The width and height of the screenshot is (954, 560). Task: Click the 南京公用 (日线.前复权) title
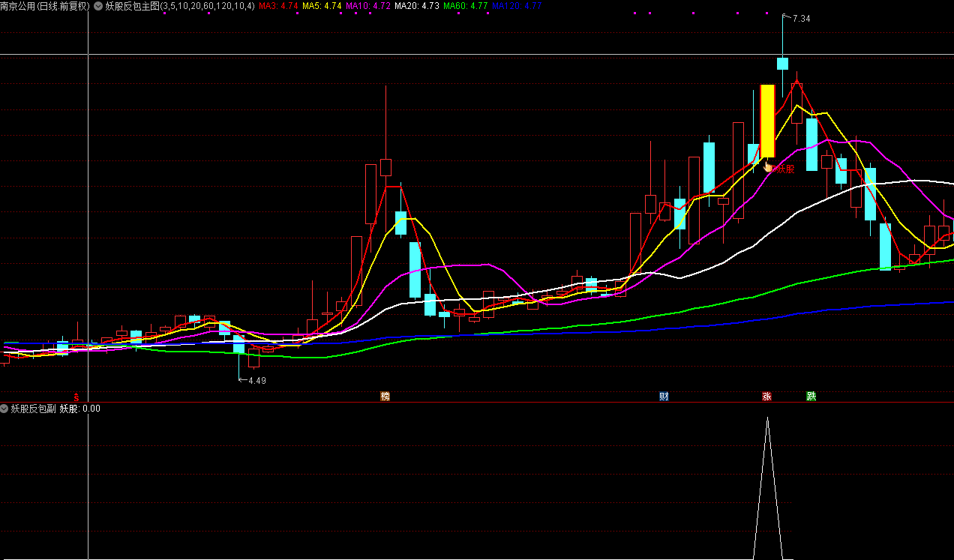pyautogui.click(x=45, y=6)
